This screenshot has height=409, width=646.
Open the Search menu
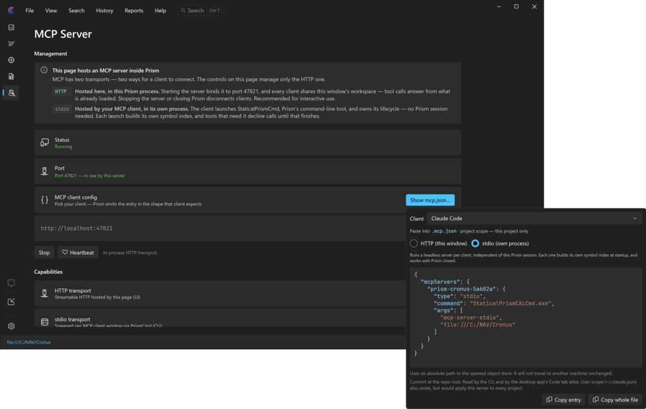(x=76, y=10)
